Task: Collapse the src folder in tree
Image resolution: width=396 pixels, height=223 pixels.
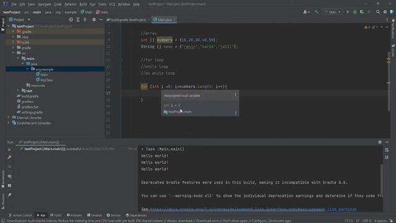Action: (13, 53)
